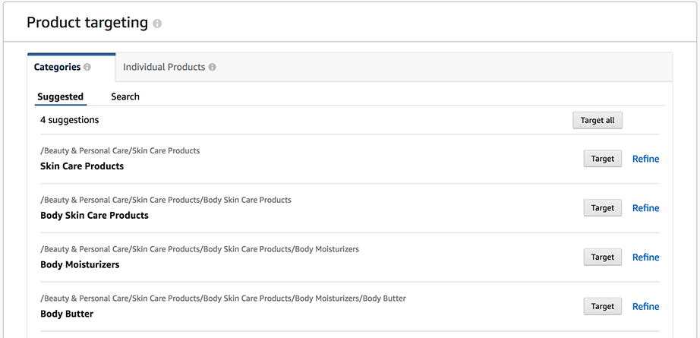Image resolution: width=700 pixels, height=338 pixels.
Task: Refine the Body Butter category
Action: (645, 306)
